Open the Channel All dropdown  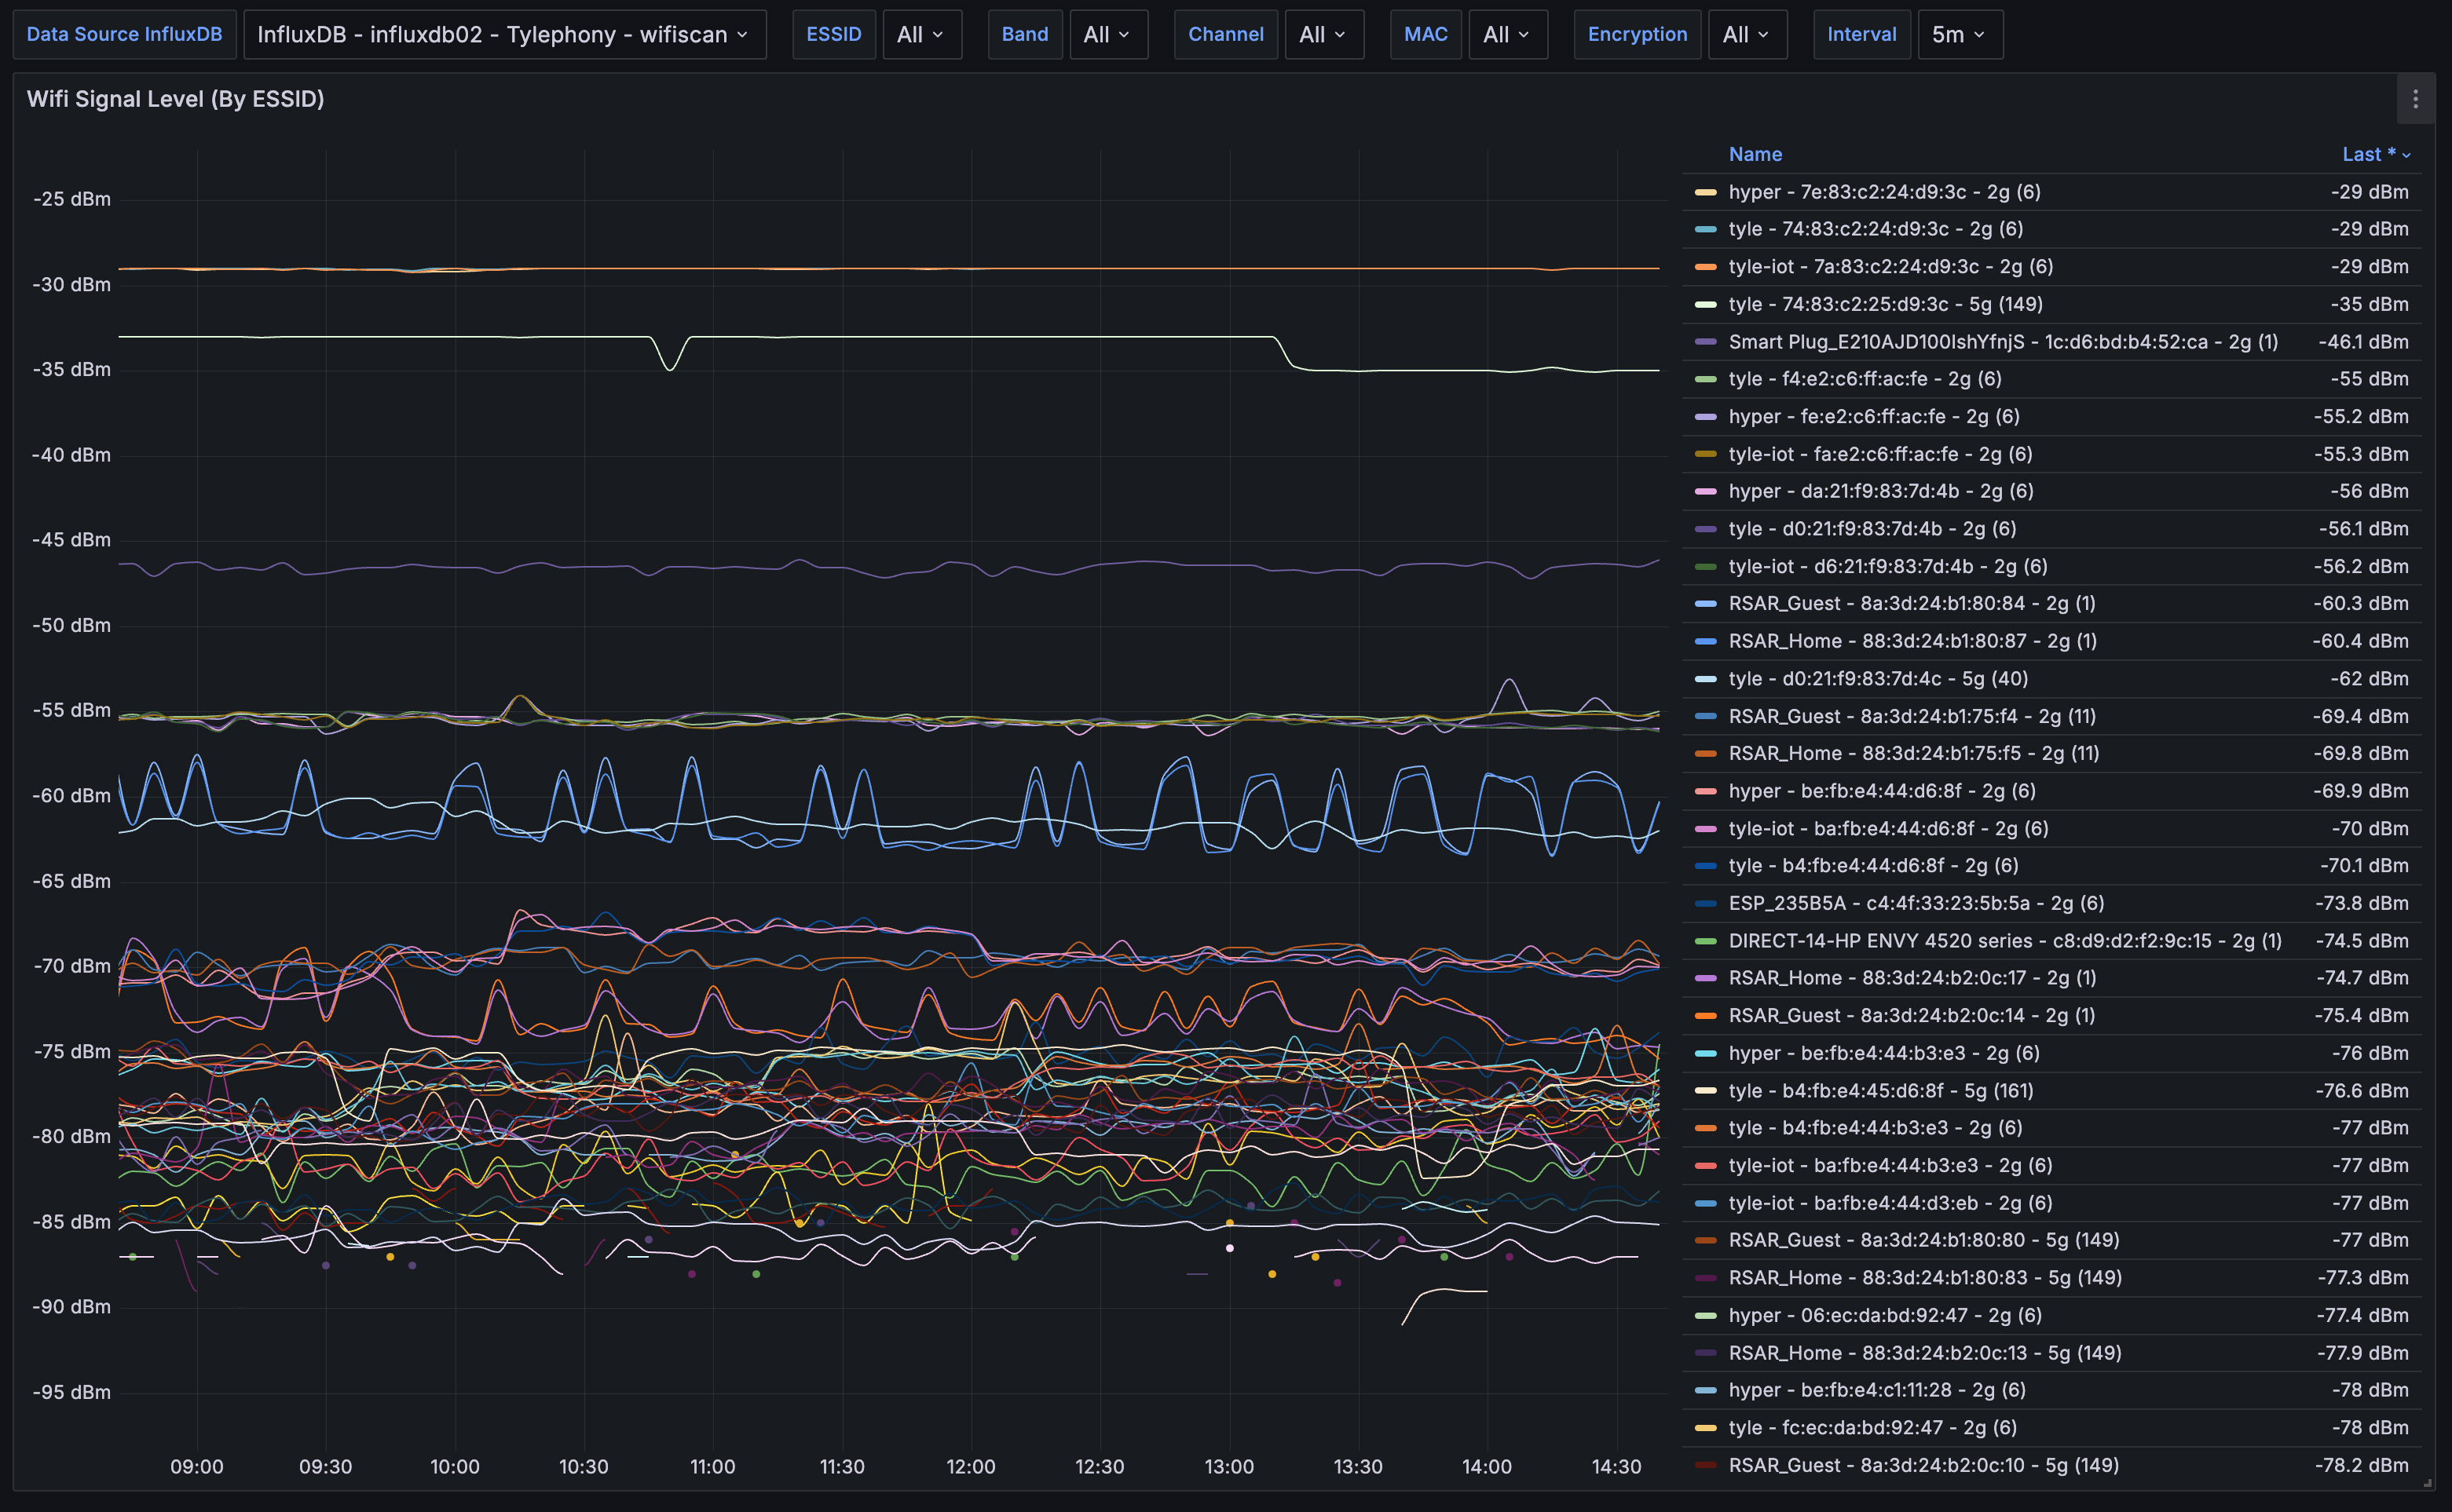pyautogui.click(x=1323, y=35)
